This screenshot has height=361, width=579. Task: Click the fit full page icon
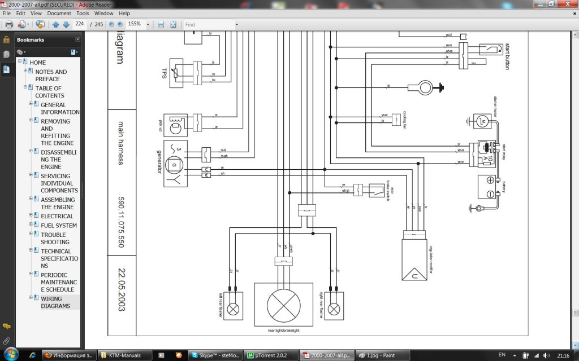click(173, 25)
